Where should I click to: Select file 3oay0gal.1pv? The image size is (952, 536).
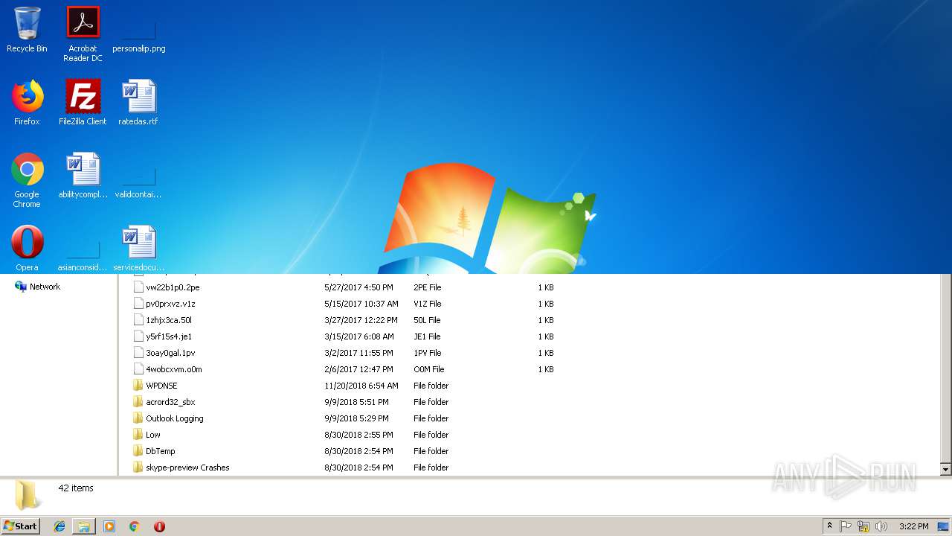point(170,353)
